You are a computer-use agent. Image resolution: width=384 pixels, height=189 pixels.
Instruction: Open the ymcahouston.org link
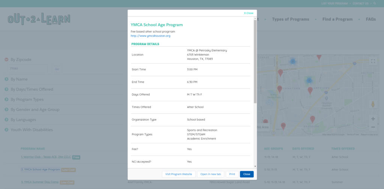point(150,36)
